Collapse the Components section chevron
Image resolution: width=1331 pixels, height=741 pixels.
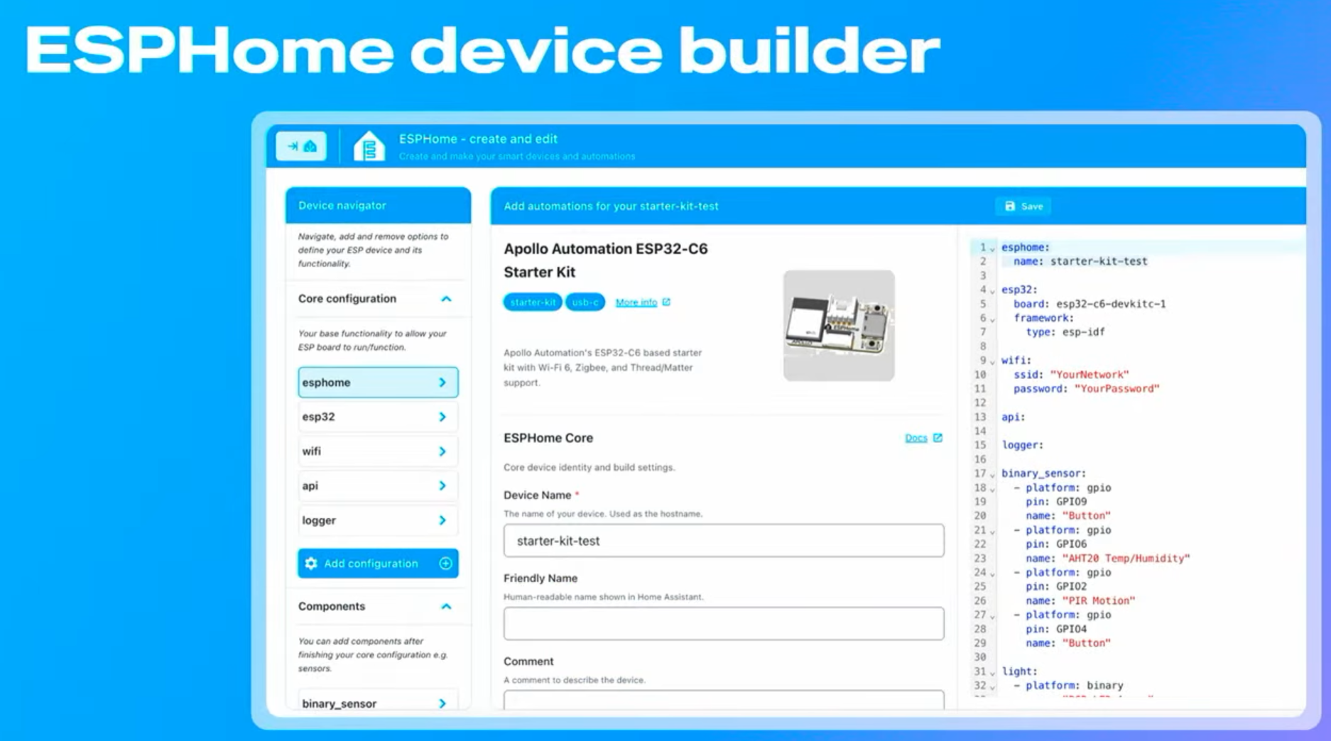(446, 607)
